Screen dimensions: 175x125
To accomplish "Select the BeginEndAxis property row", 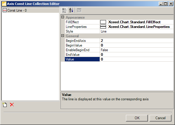I will point(119,41).
